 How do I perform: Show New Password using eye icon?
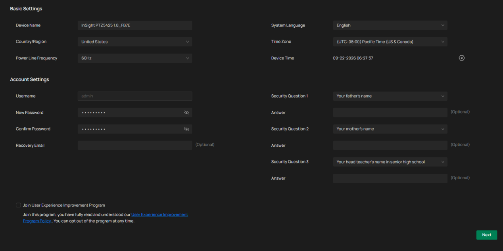186,113
